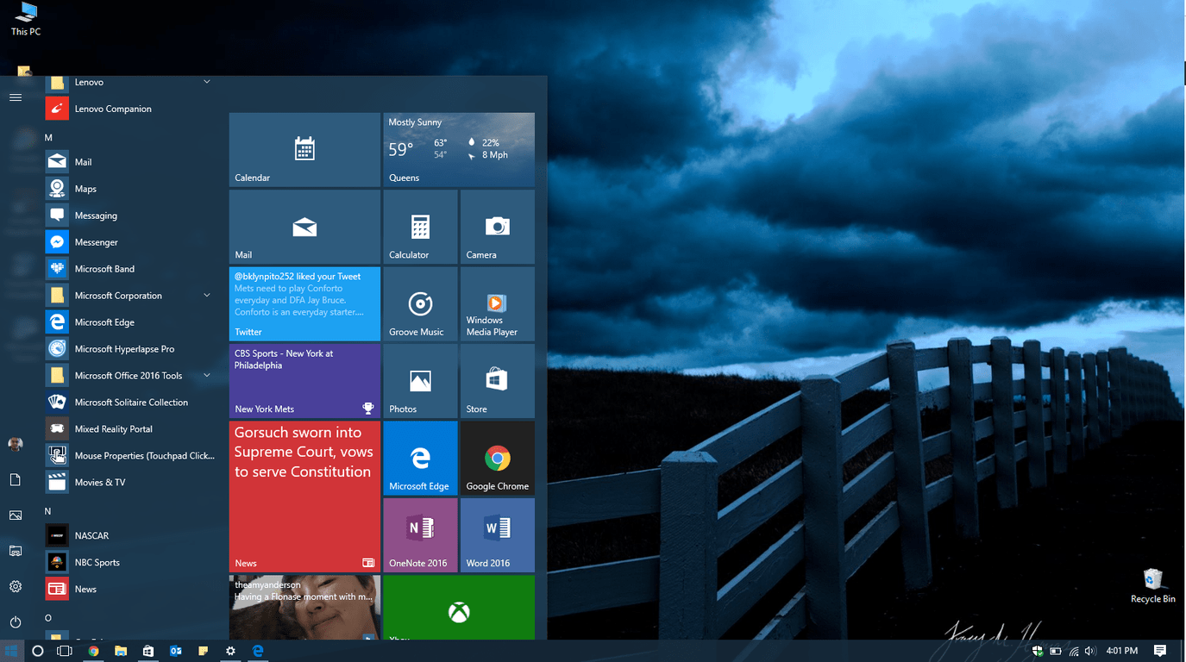Open the Mail tile in Start
This screenshot has width=1186, height=662.
tap(304, 227)
